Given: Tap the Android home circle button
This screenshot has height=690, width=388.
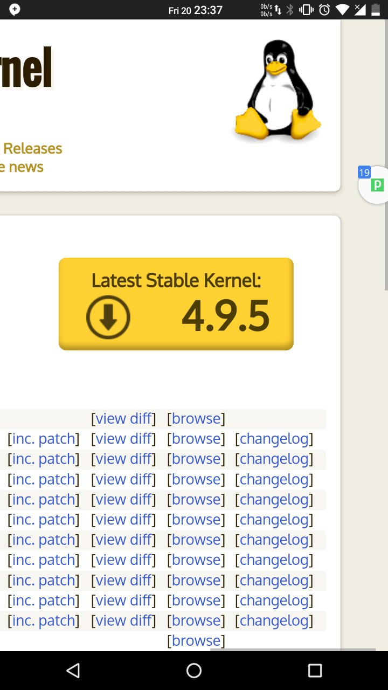Looking at the screenshot, I should (x=194, y=670).
